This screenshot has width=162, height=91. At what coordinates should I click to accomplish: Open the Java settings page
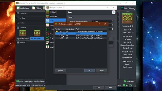55,21
